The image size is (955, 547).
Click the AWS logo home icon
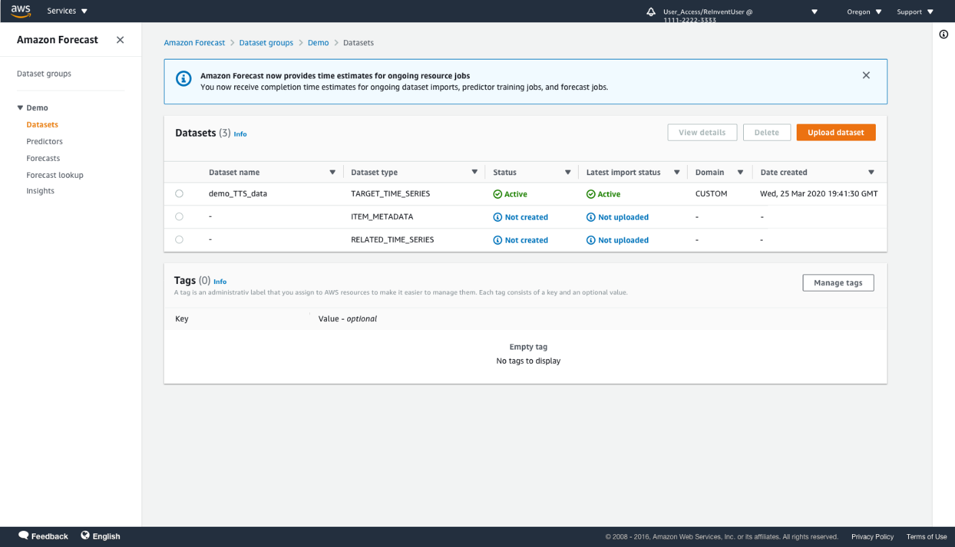[21, 11]
